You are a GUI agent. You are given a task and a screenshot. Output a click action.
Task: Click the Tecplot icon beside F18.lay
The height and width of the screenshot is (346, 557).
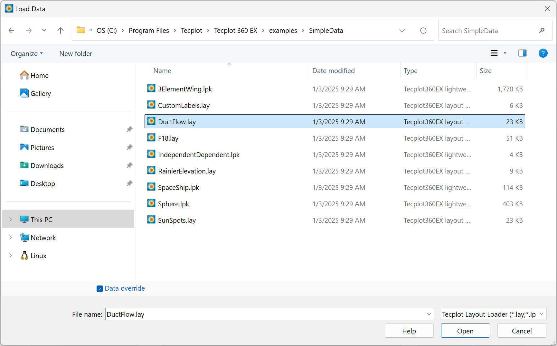click(151, 138)
